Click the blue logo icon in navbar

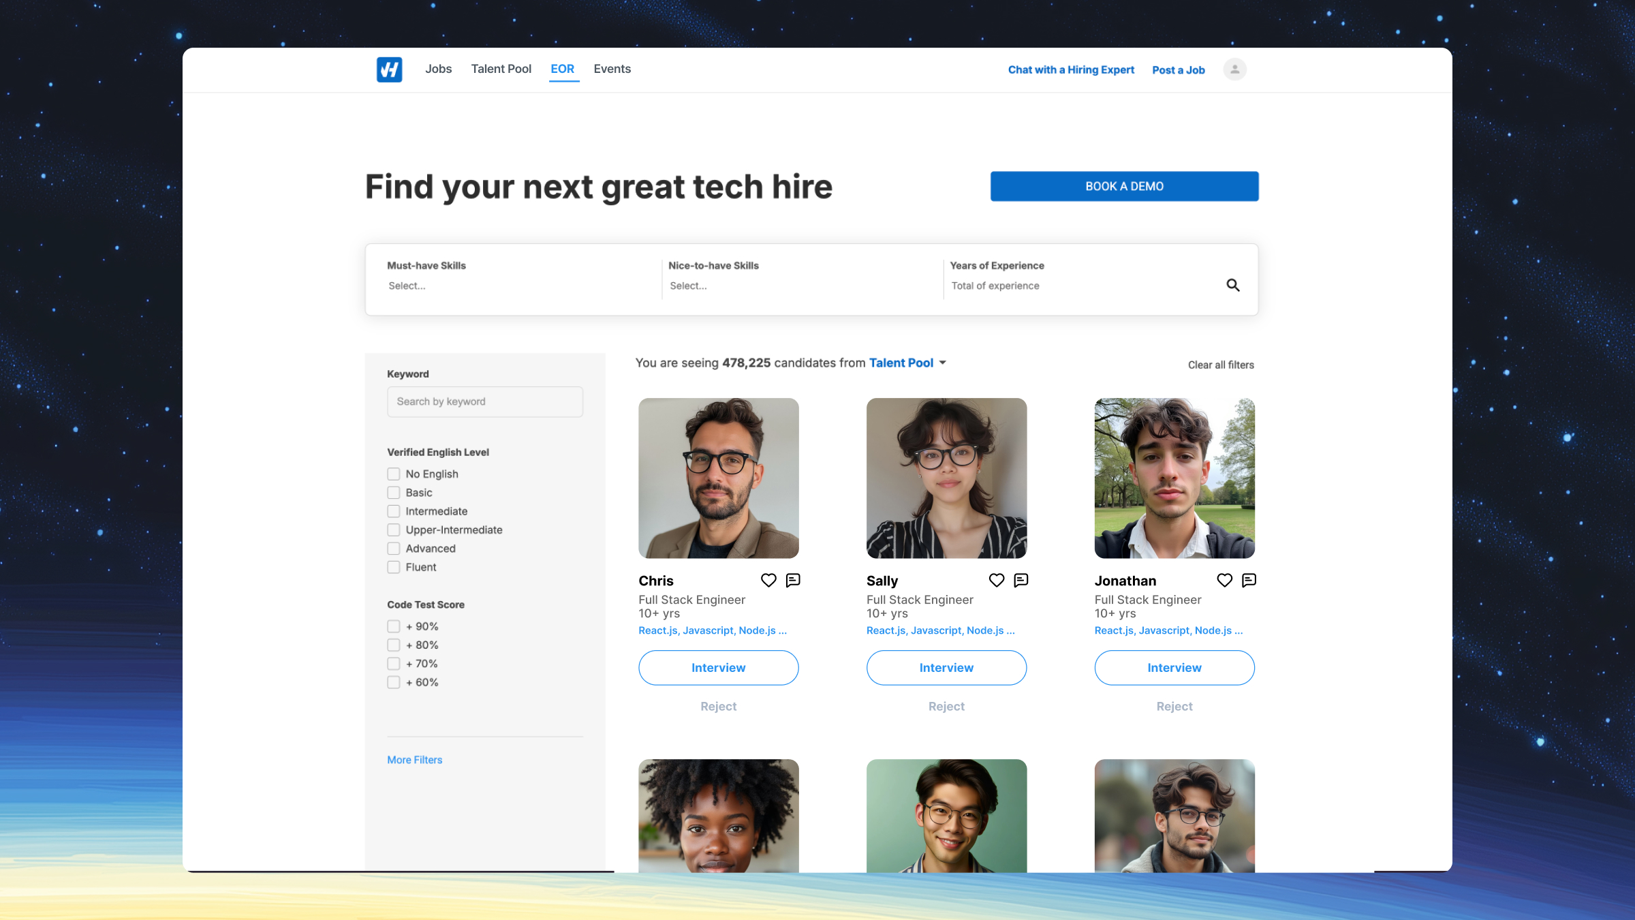click(389, 70)
